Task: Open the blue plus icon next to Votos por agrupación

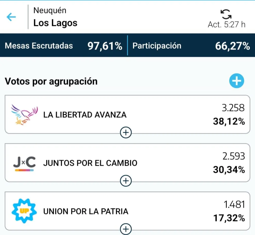Action: click(236, 81)
